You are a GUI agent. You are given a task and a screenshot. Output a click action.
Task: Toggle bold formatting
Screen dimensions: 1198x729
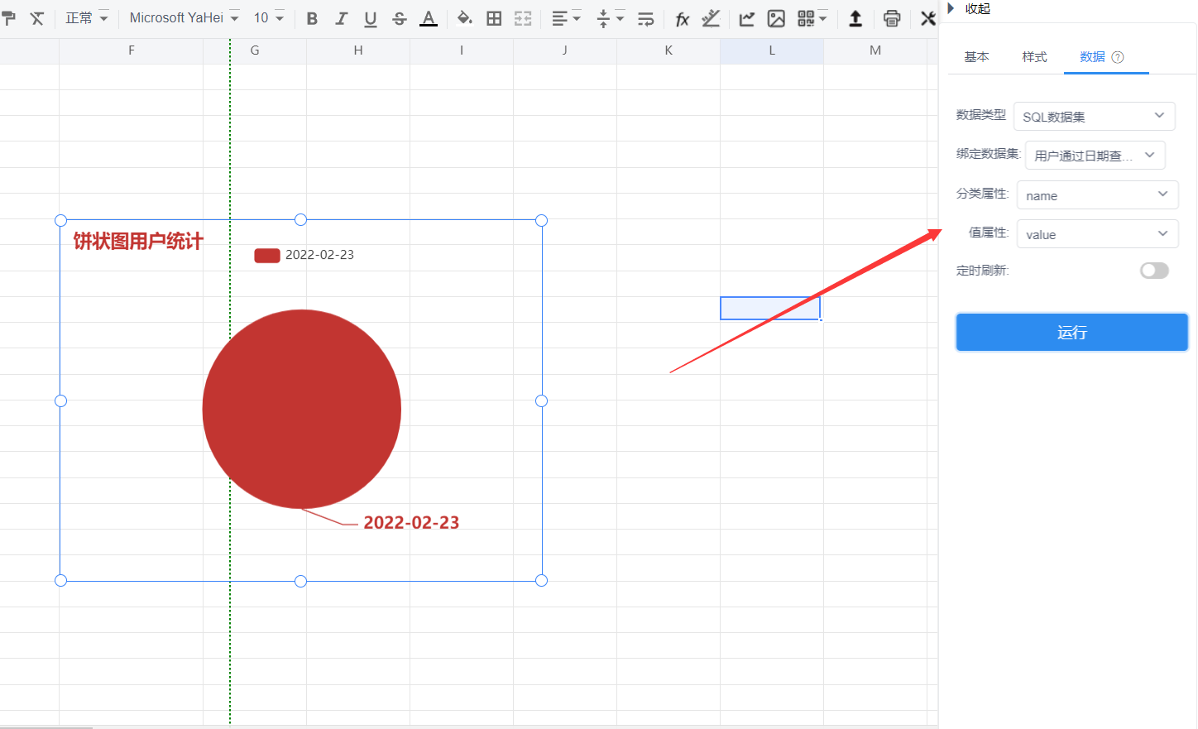[x=312, y=18]
